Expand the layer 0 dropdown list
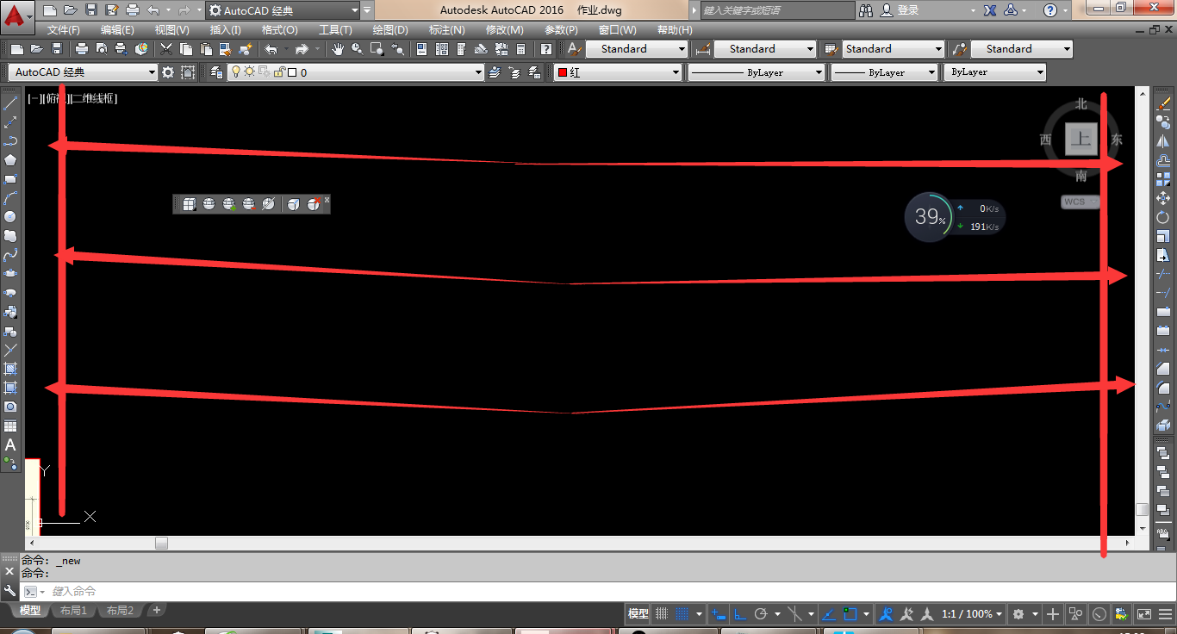1177x634 pixels. click(x=478, y=73)
